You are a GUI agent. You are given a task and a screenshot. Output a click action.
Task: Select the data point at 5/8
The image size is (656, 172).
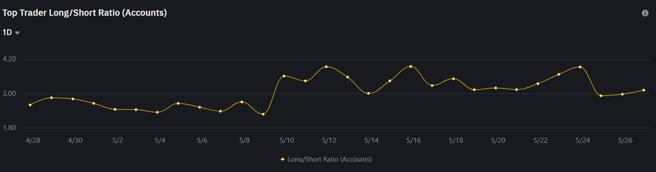[242, 102]
